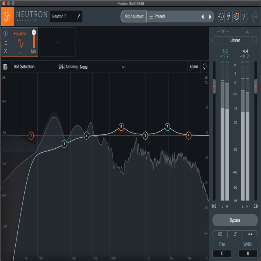261x261 pixels.
Task: Click the Learn button
Action: [x=194, y=67]
